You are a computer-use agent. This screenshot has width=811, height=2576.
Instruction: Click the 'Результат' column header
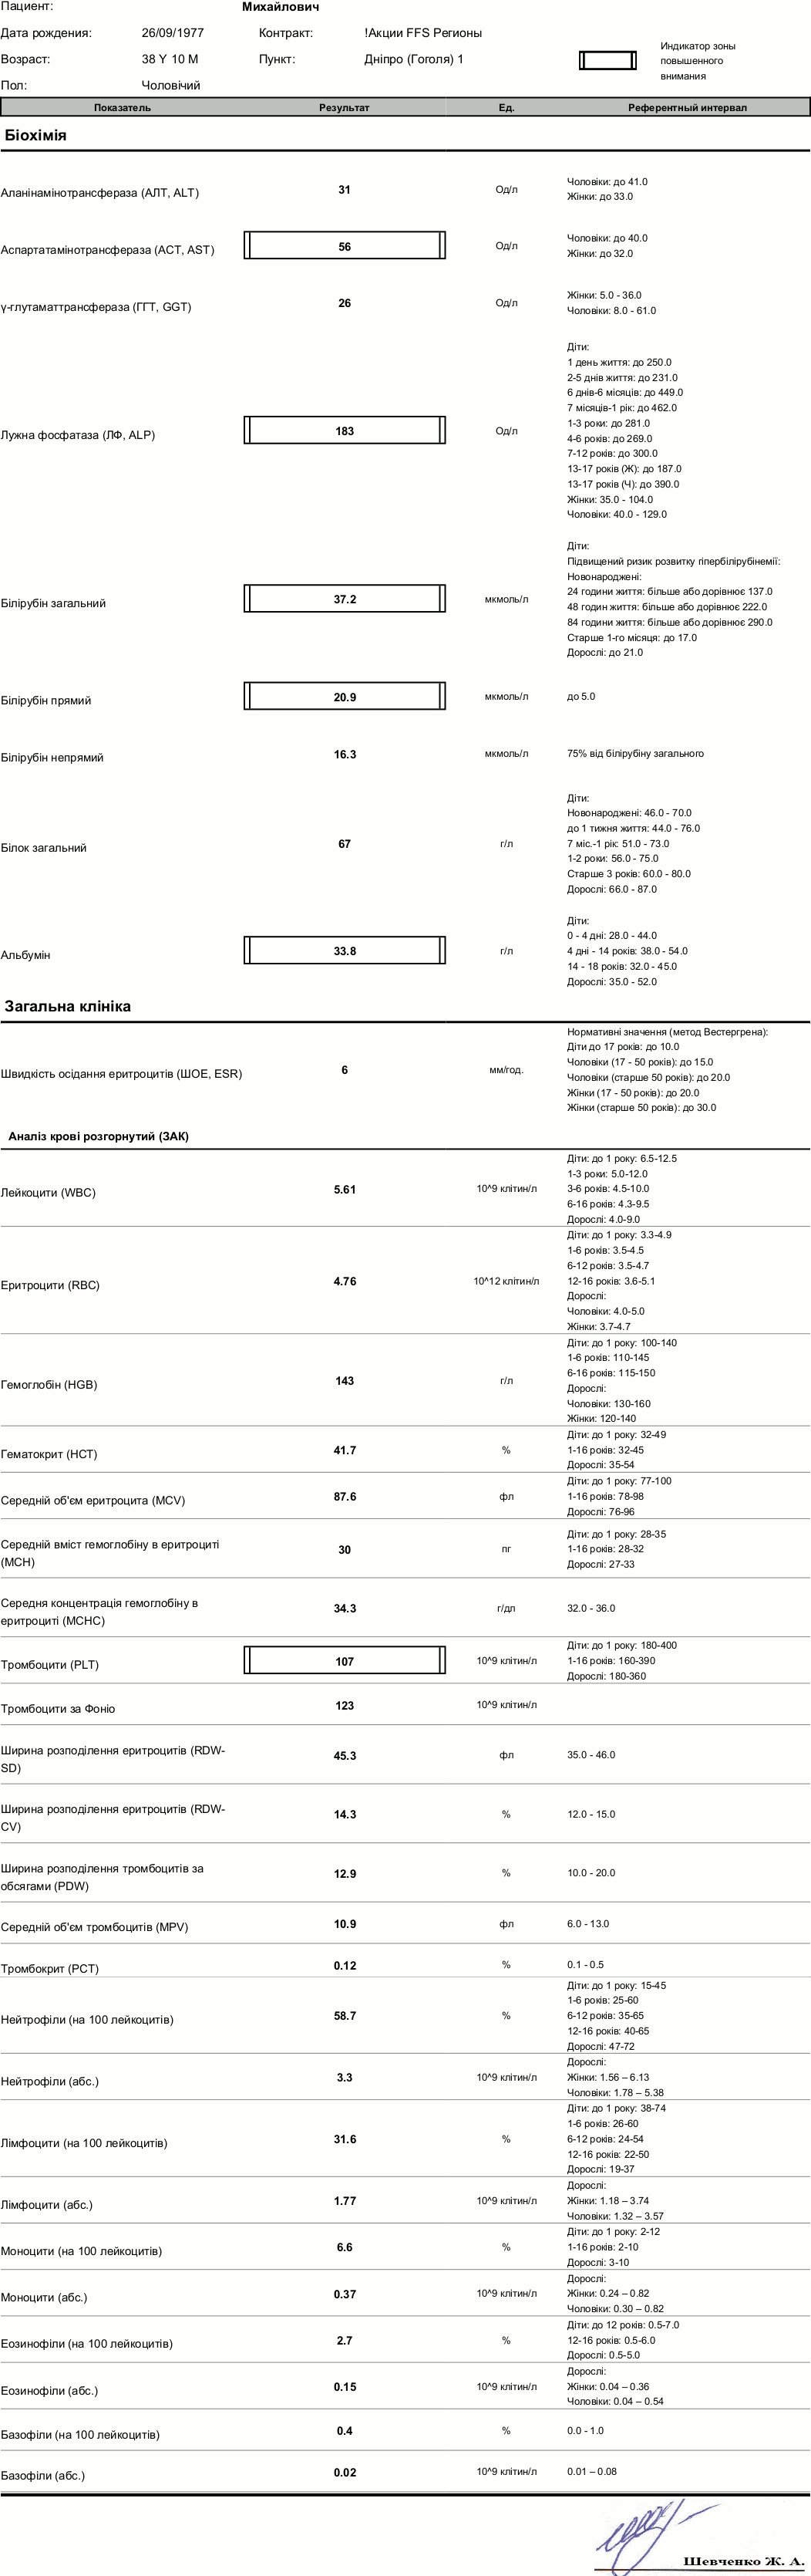tap(345, 107)
